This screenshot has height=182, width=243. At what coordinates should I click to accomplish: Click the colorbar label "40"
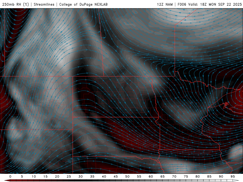104,177
